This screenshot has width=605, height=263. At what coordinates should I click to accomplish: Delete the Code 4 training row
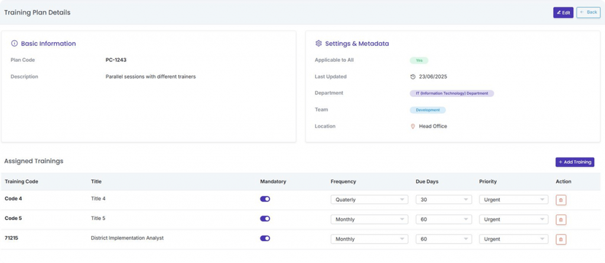pyautogui.click(x=561, y=200)
